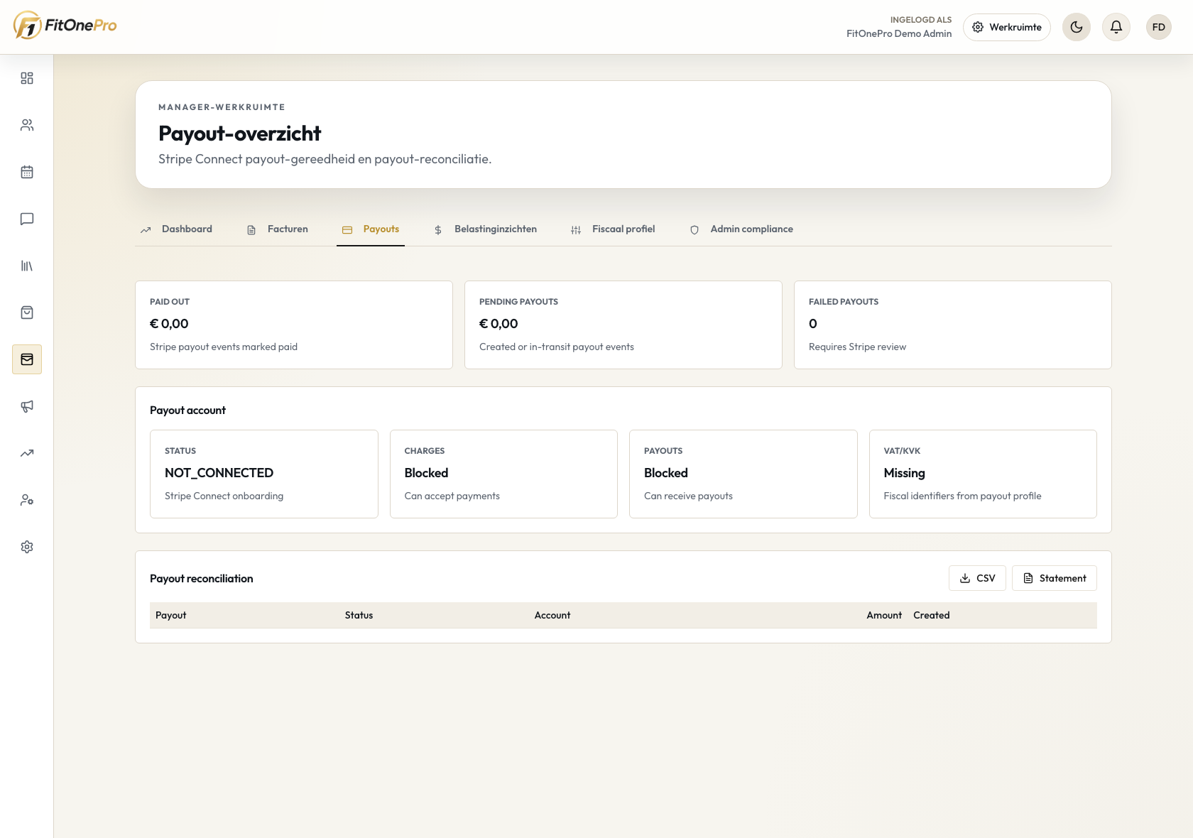Open the shopping bag sidebar icon

pos(27,312)
